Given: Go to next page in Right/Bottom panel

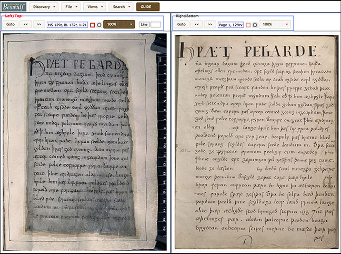Looking at the screenshot, I should (210, 24).
